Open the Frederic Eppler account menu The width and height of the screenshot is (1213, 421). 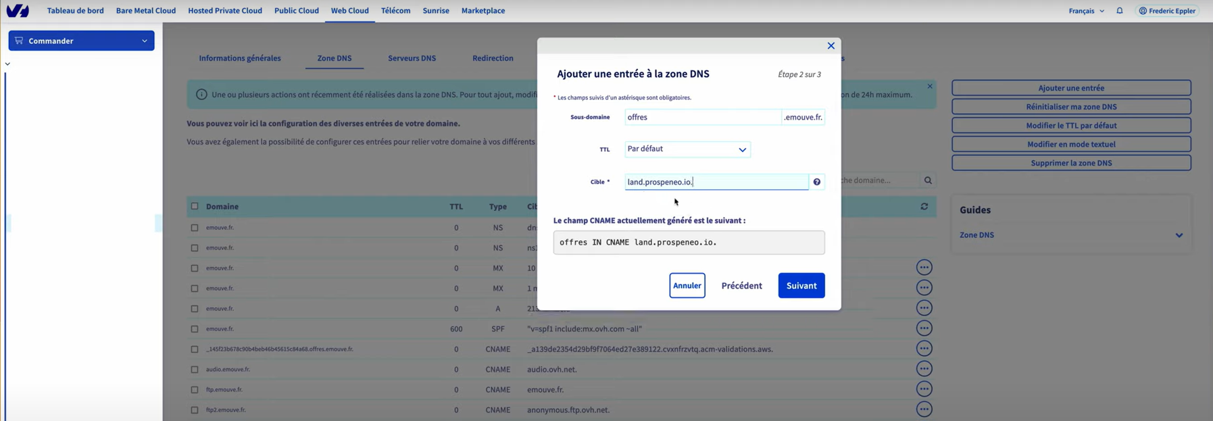point(1167,11)
